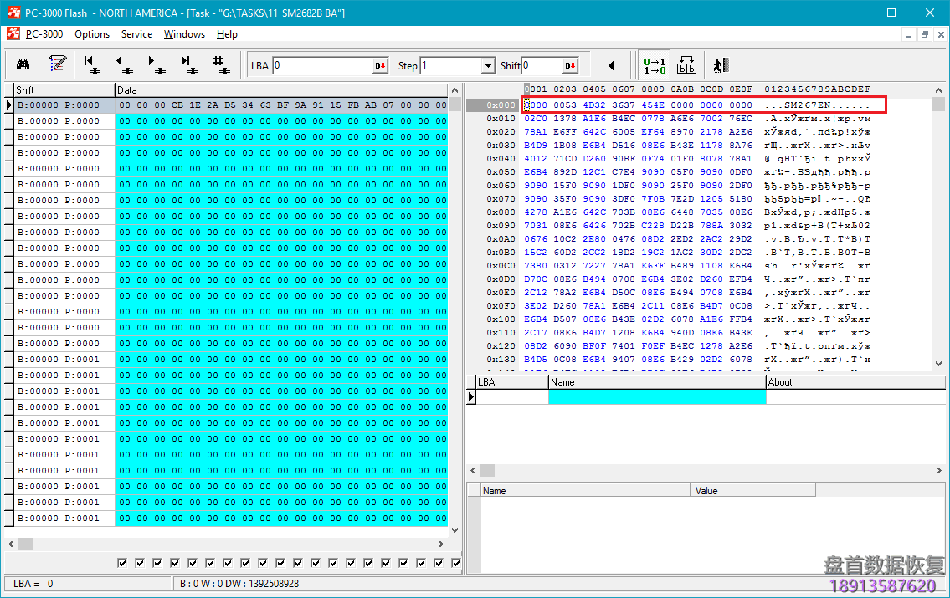This screenshot has width=950, height=598.
Task: Click the Shift field red arrow button
Action: coord(570,66)
